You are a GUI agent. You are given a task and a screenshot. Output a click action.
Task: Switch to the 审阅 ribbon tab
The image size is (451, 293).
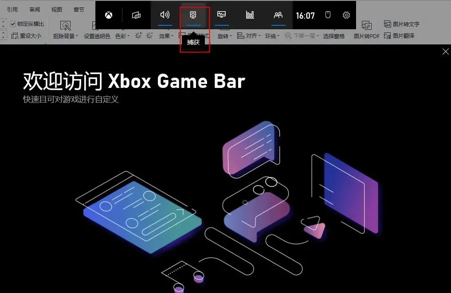click(35, 9)
